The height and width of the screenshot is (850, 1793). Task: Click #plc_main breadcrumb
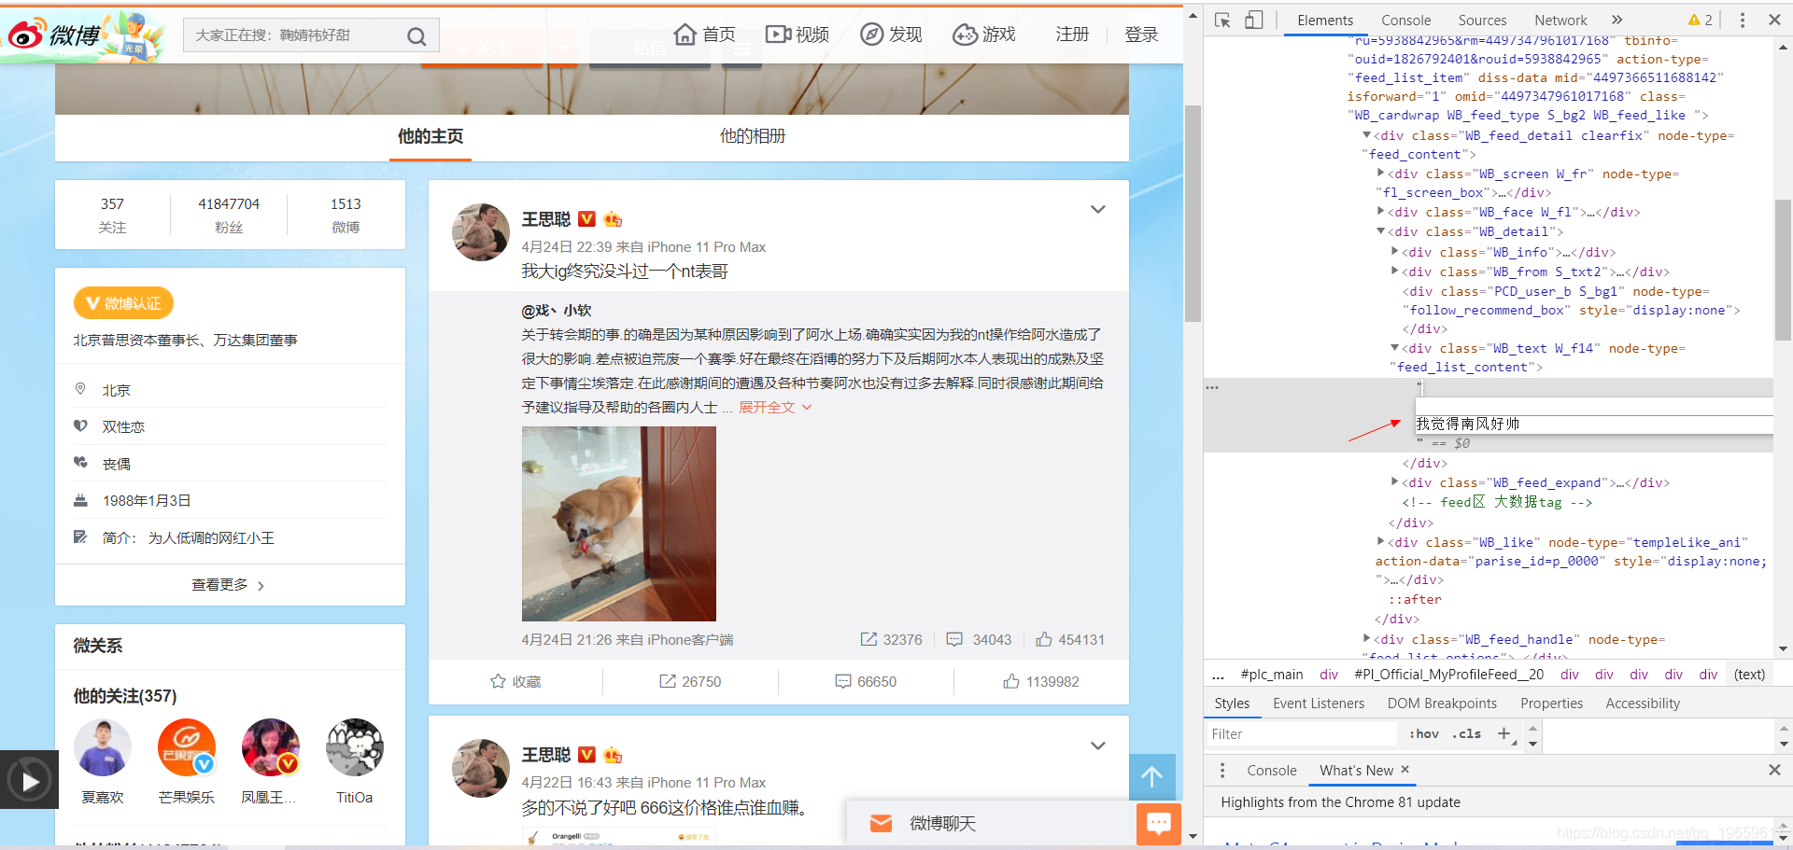pyautogui.click(x=1271, y=675)
